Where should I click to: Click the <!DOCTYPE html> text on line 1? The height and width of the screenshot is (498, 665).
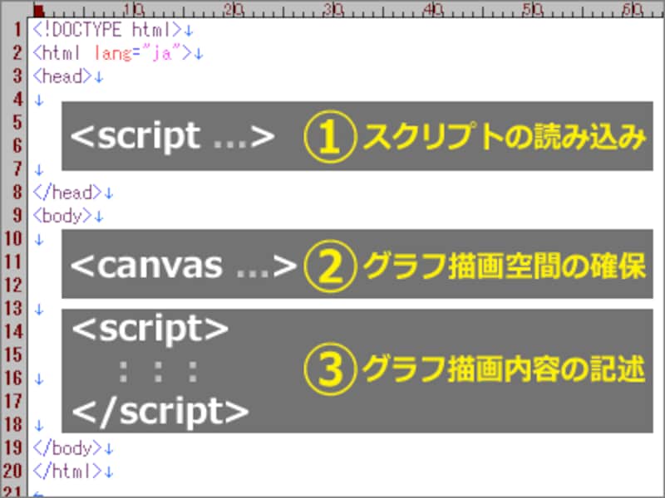point(107,30)
